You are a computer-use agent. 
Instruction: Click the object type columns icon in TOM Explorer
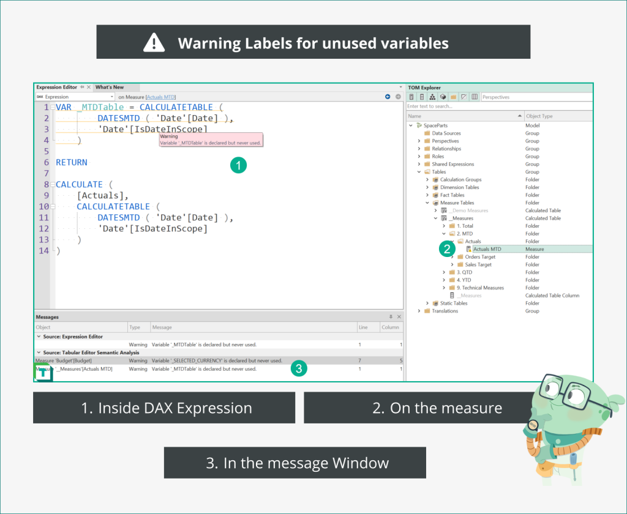(x=475, y=97)
